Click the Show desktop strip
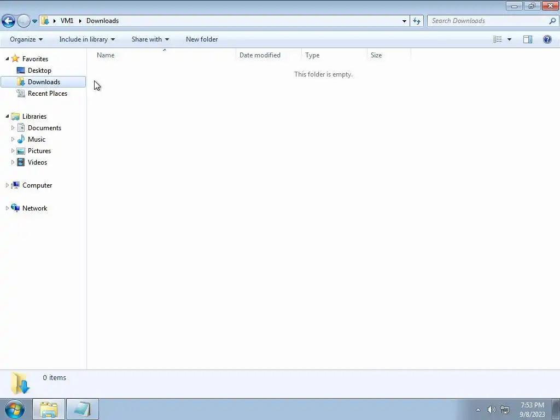Viewport: 560px width, 420px height. (556, 409)
